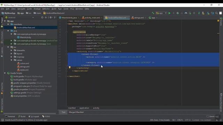The image size is (223, 125).
Task: Select styles.xml in project tree
Action: pos(24,70)
